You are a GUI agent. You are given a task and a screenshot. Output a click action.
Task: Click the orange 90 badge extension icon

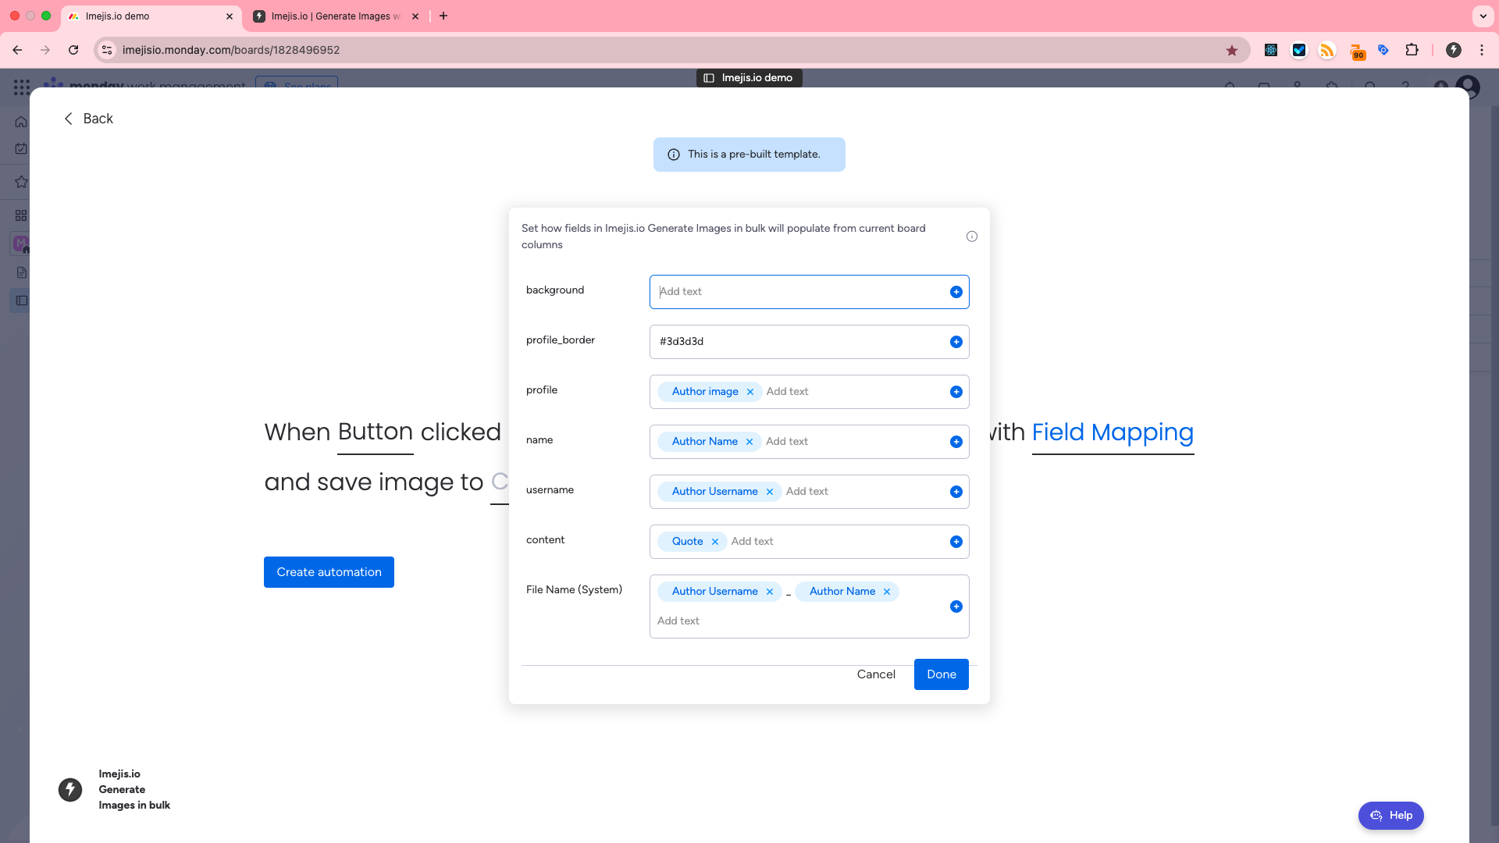pyautogui.click(x=1357, y=52)
